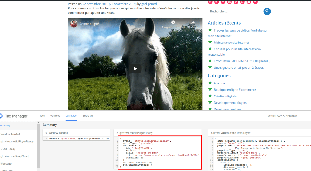The image size is (311, 171).
Task: Click the Recherche search input field
Action: pos(235,12)
